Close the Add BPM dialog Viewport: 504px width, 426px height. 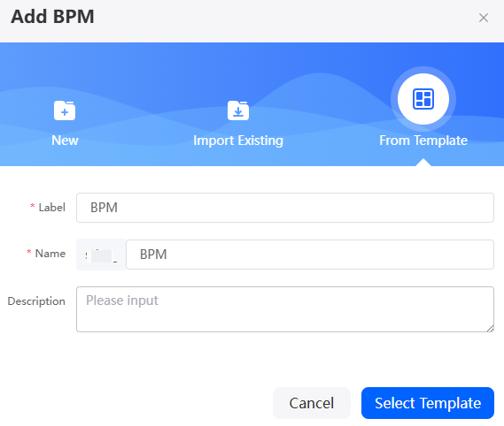[x=484, y=18]
